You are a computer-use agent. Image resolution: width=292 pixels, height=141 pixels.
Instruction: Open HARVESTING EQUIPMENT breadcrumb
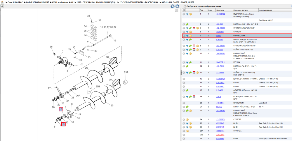pyautogui.click(x=38, y=2)
